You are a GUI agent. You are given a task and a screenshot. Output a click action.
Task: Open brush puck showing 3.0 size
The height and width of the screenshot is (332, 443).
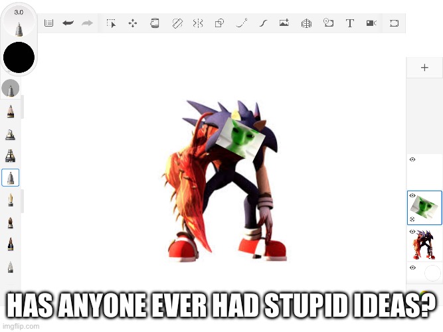(x=19, y=22)
